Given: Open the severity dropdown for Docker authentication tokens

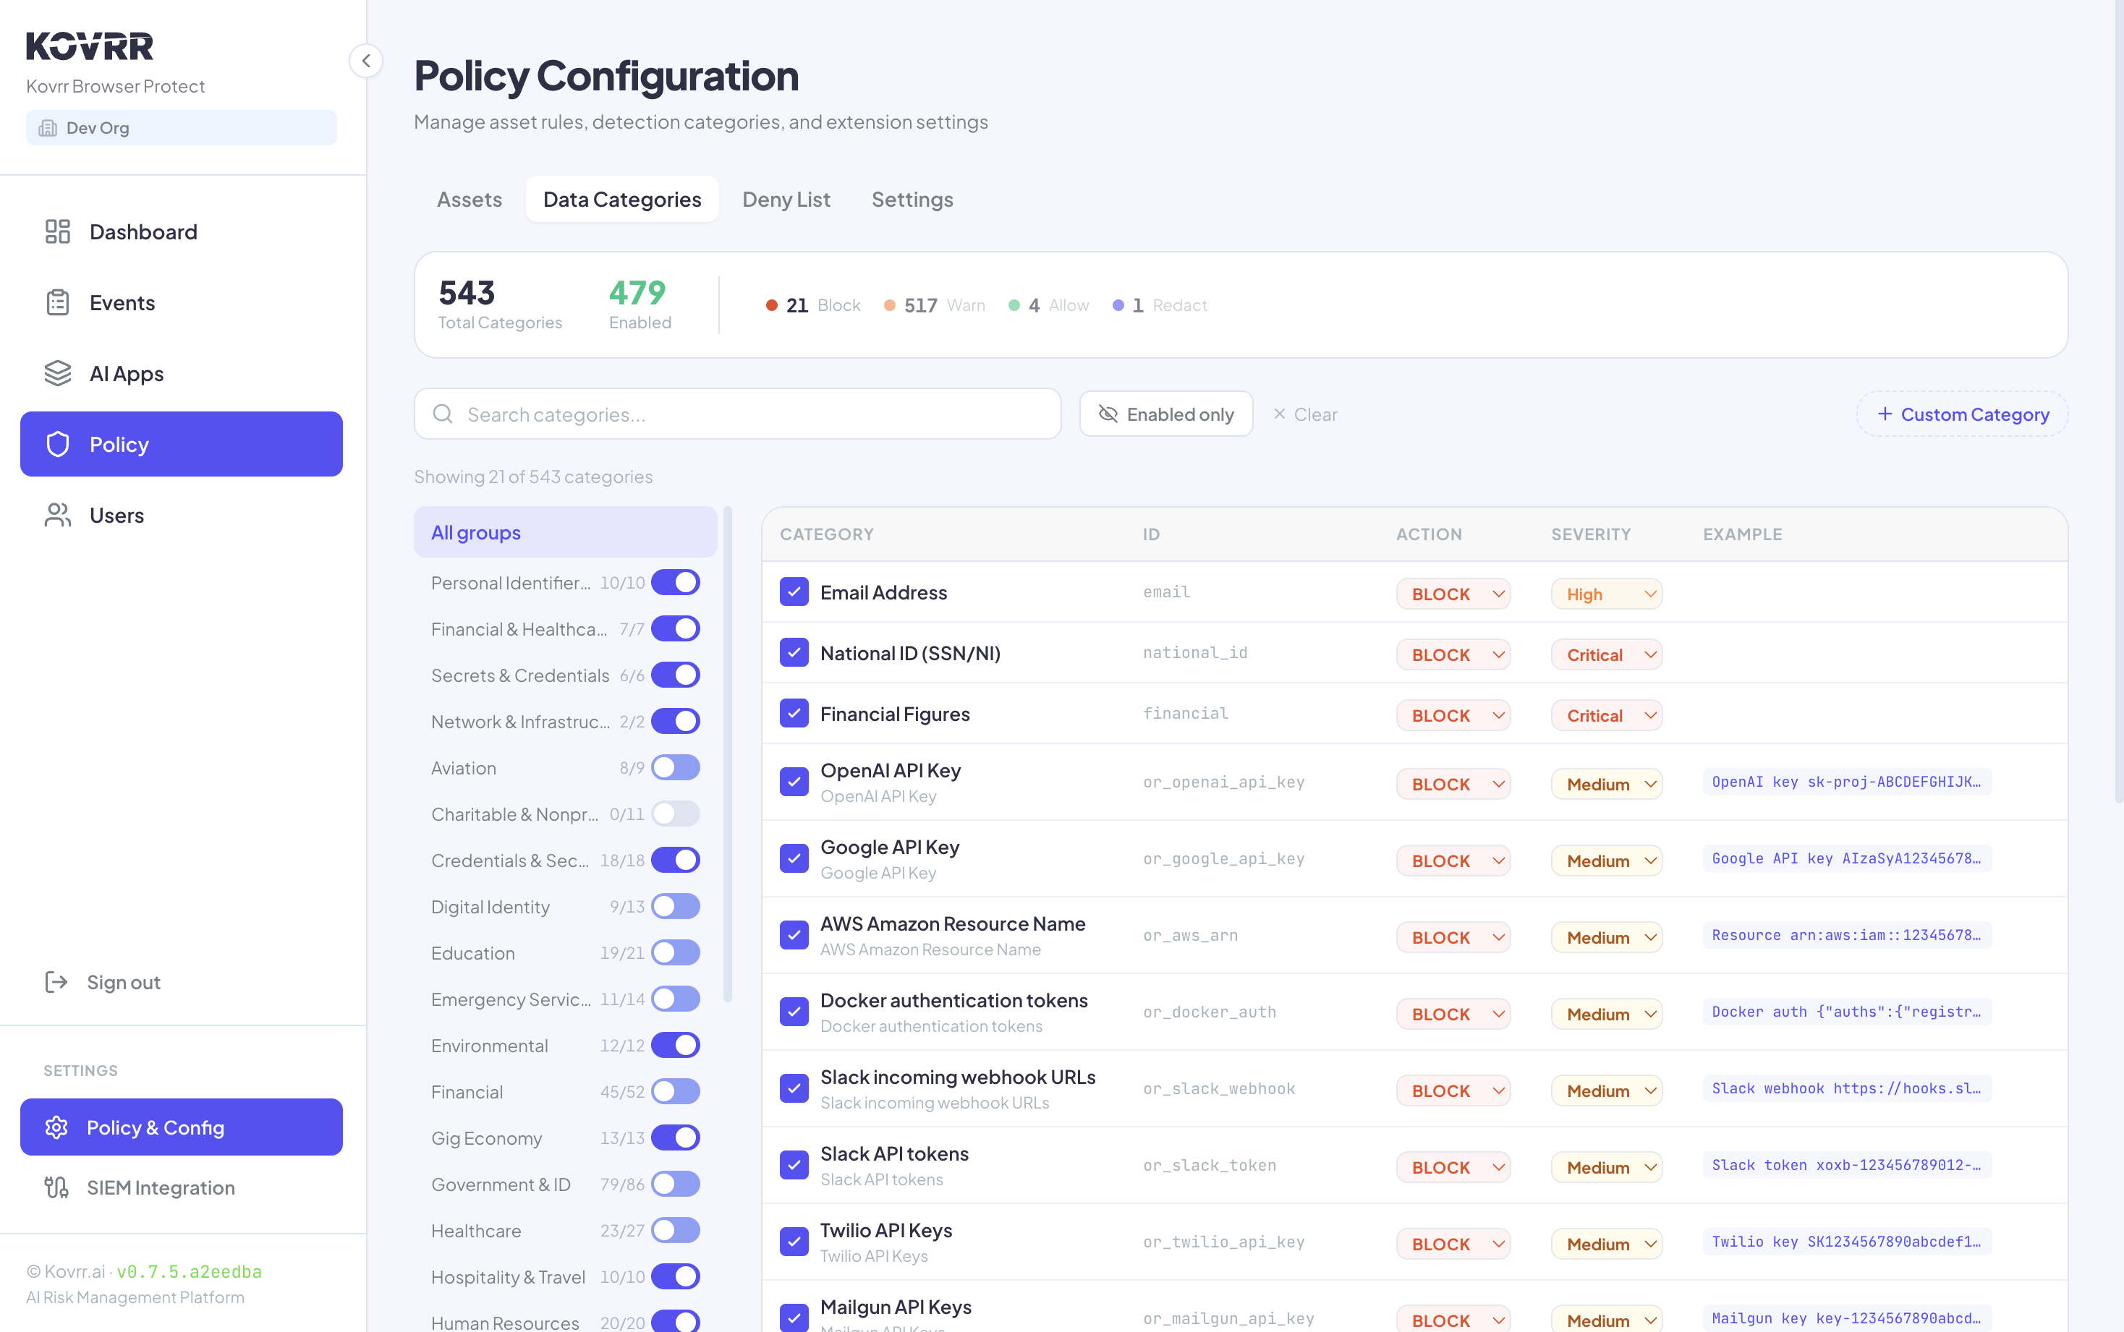Looking at the screenshot, I should (x=1607, y=1014).
